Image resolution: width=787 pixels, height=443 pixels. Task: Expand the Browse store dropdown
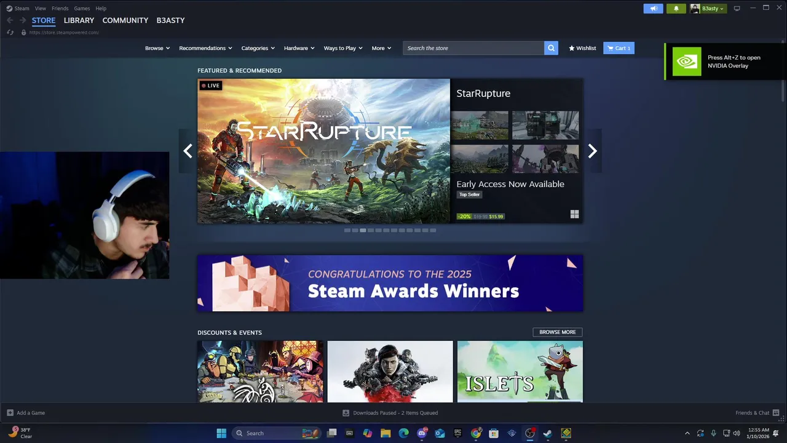tap(157, 48)
